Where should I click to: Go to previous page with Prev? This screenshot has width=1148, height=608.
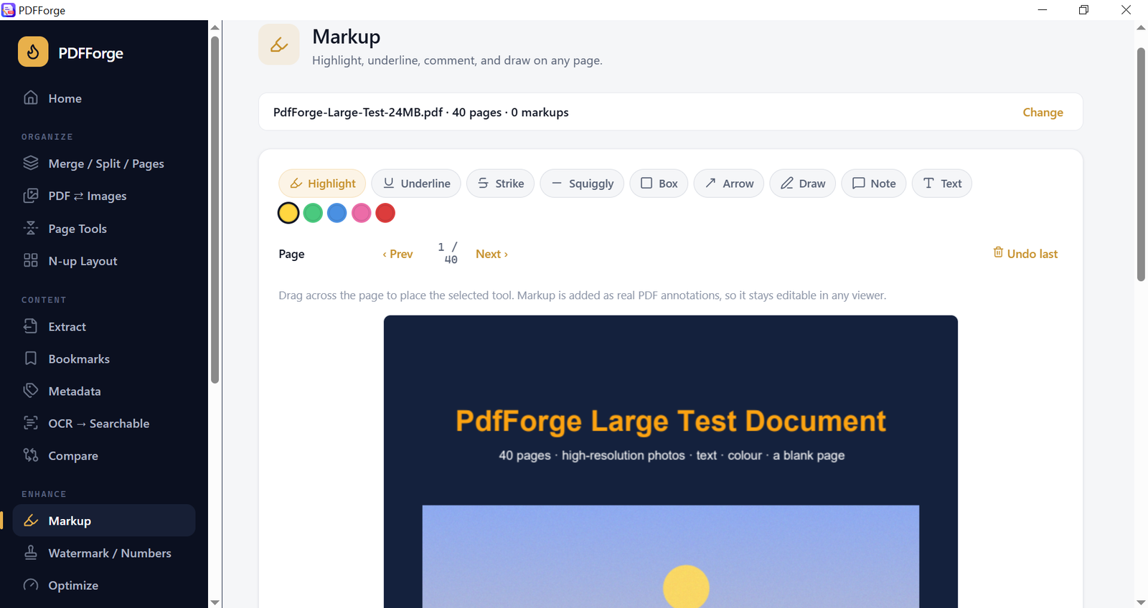[397, 254]
